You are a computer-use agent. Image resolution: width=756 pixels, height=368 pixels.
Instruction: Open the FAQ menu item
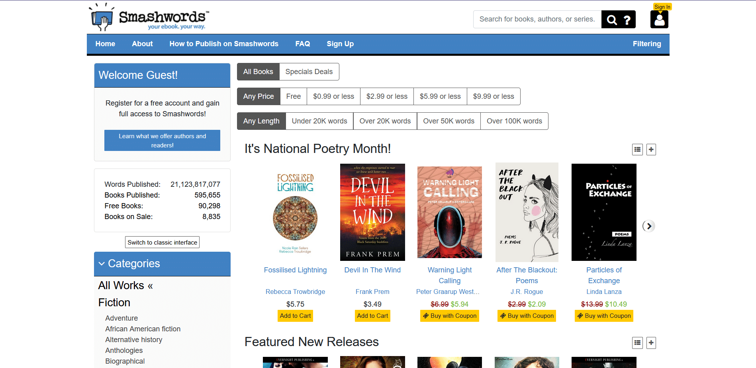(x=303, y=44)
